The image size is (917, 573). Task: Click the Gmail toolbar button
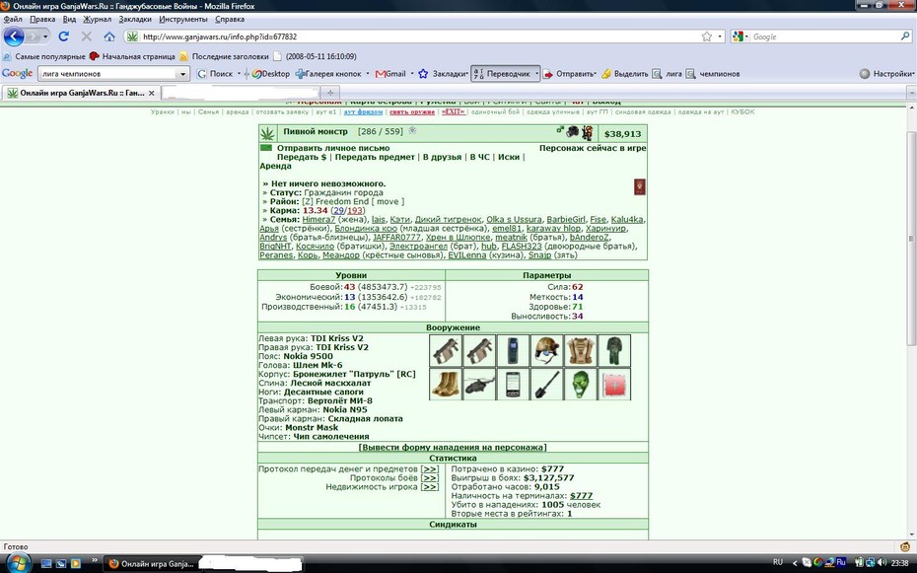tap(390, 74)
